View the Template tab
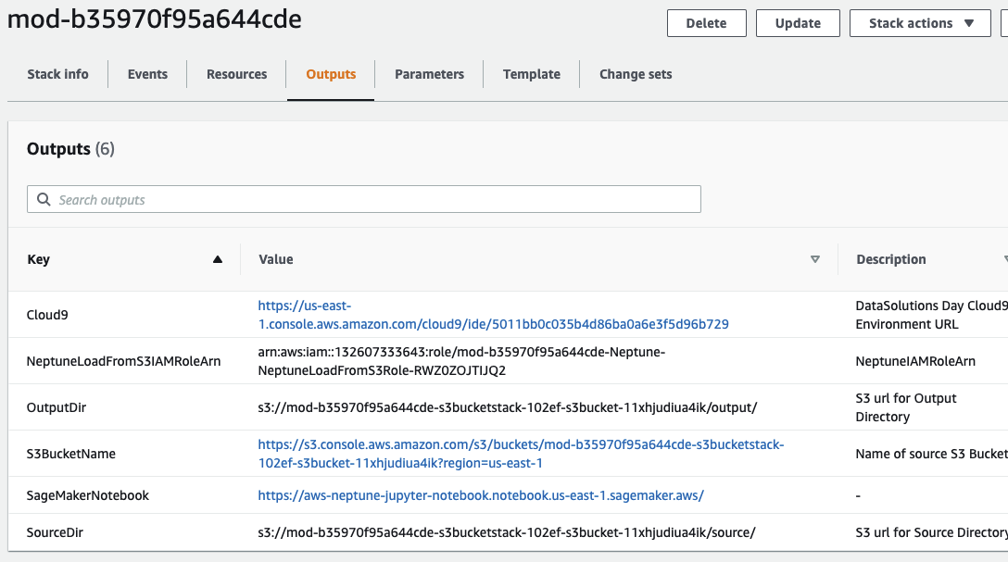Viewport: 1008px width, 562px height. [x=531, y=74]
